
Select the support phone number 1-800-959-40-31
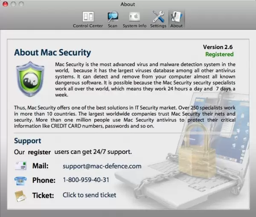[86, 180]
